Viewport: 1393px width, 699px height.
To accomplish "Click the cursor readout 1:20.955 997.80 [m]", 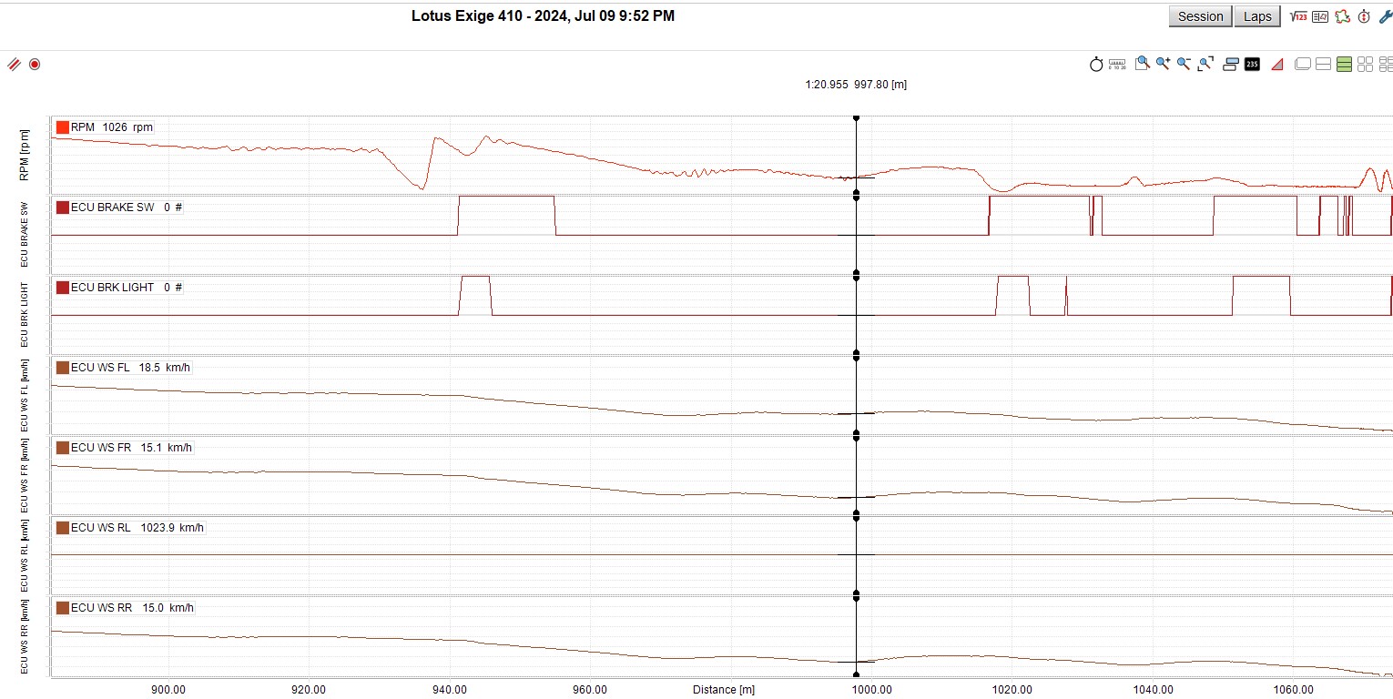I will 856,85.
